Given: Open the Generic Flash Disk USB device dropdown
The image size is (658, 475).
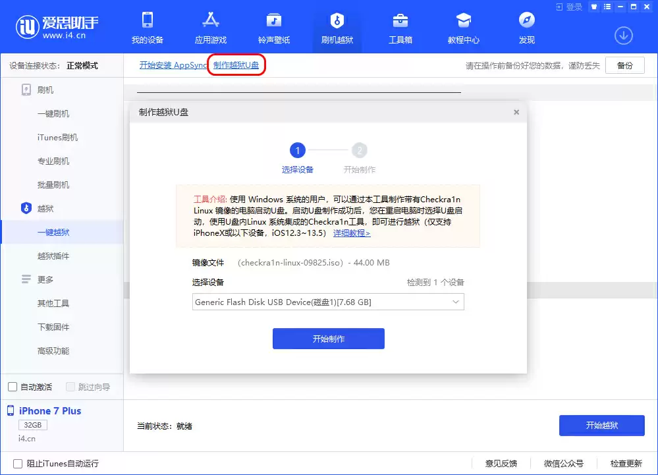Looking at the screenshot, I should point(456,302).
